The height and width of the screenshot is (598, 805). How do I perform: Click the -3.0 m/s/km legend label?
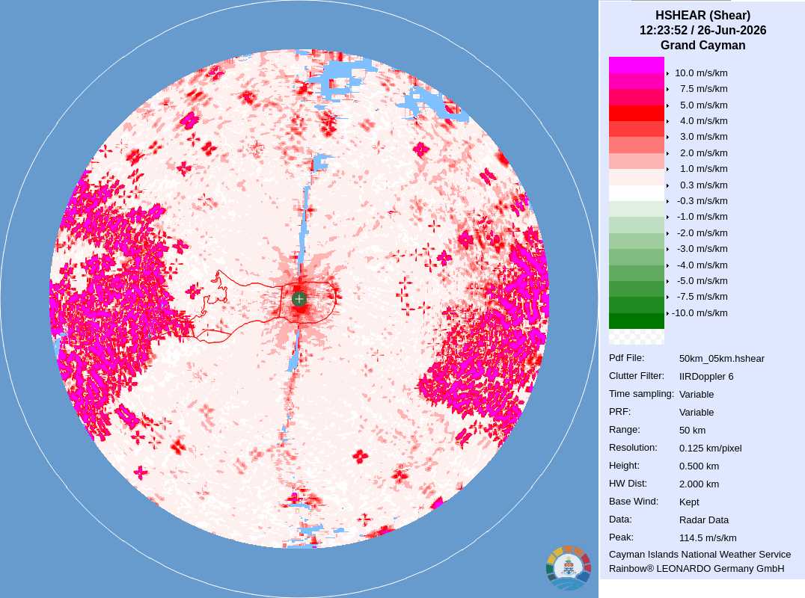tap(703, 249)
